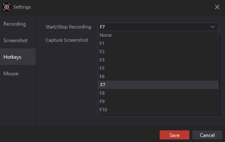Image resolution: width=225 pixels, height=142 pixels.
Task: Choose the F9 hotkey option
Action: pyautogui.click(x=102, y=101)
